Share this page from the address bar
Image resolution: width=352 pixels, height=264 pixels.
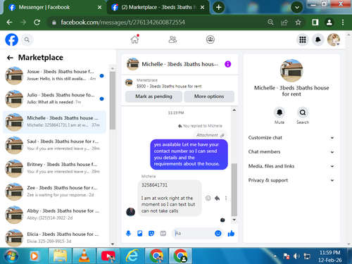[284, 23]
